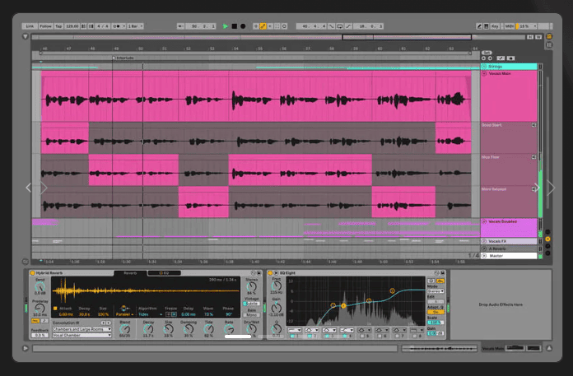Collapse the browser using the top-left triangle
Viewport: 573px width, 376px height.
point(26,36)
